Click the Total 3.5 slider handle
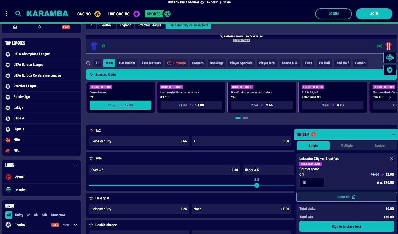 (x=257, y=185)
